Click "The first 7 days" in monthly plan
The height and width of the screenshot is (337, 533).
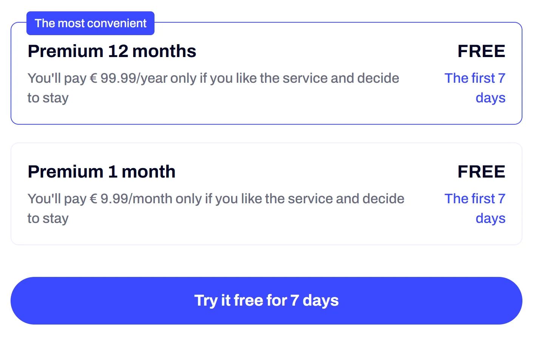pyautogui.click(x=474, y=199)
